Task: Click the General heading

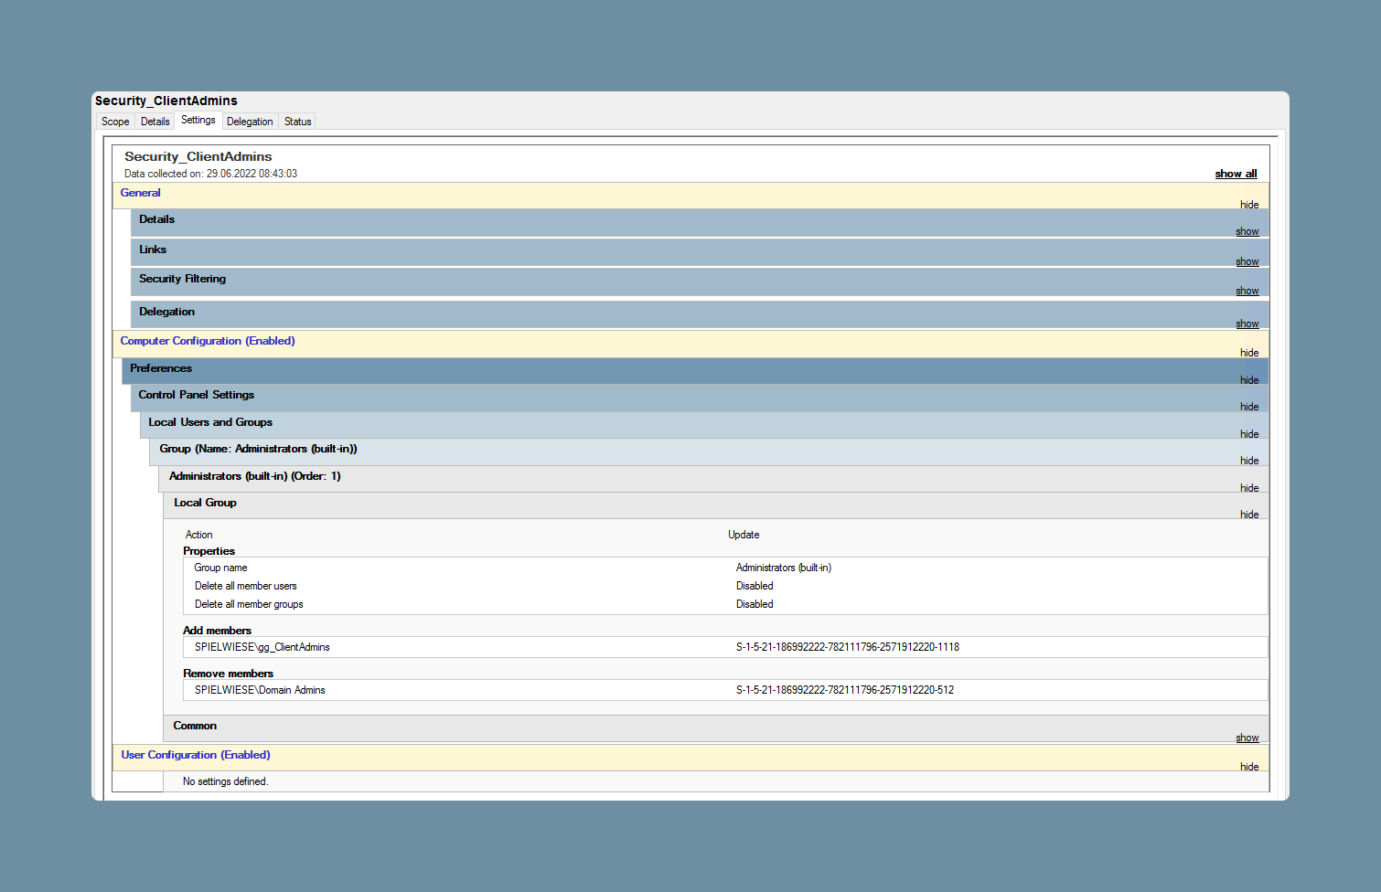Action: (140, 193)
